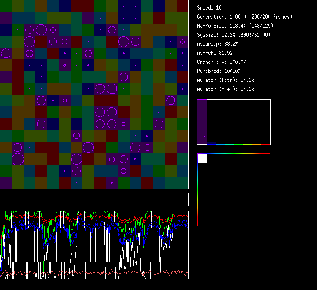
Task: Select the Generation counter text
Action: [245, 17]
